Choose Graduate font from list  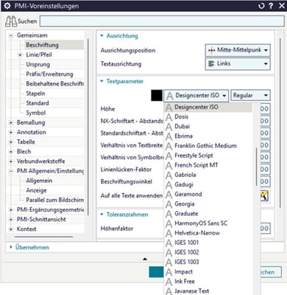tap(208, 214)
